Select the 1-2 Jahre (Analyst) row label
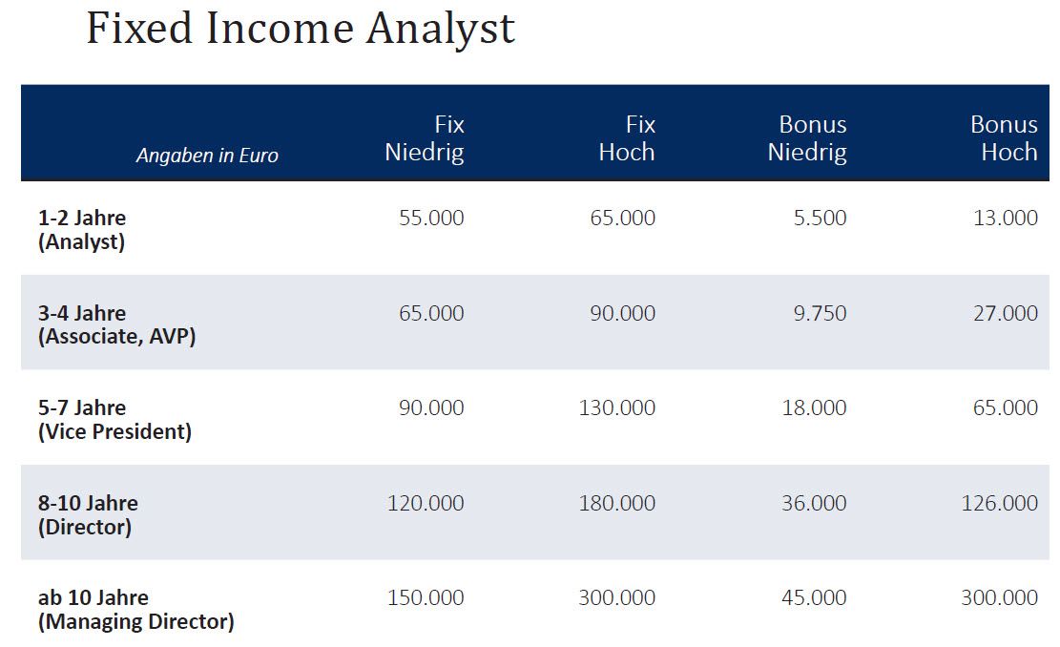Image resolution: width=1060 pixels, height=647 pixels. click(x=82, y=230)
